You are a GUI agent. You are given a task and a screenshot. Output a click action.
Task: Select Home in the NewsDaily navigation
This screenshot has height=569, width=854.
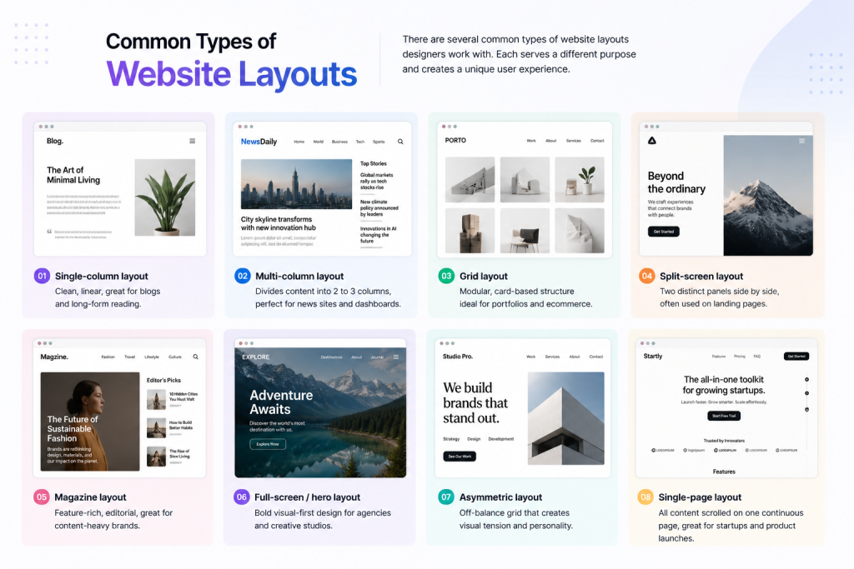click(x=299, y=142)
